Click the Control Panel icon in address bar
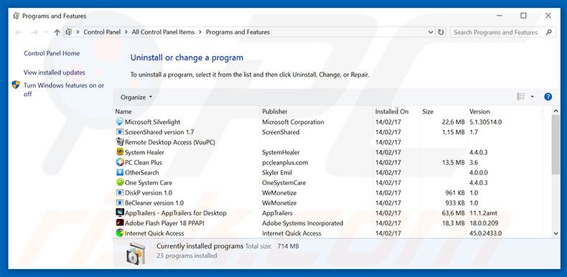This screenshot has width=567, height=277. tap(69, 32)
